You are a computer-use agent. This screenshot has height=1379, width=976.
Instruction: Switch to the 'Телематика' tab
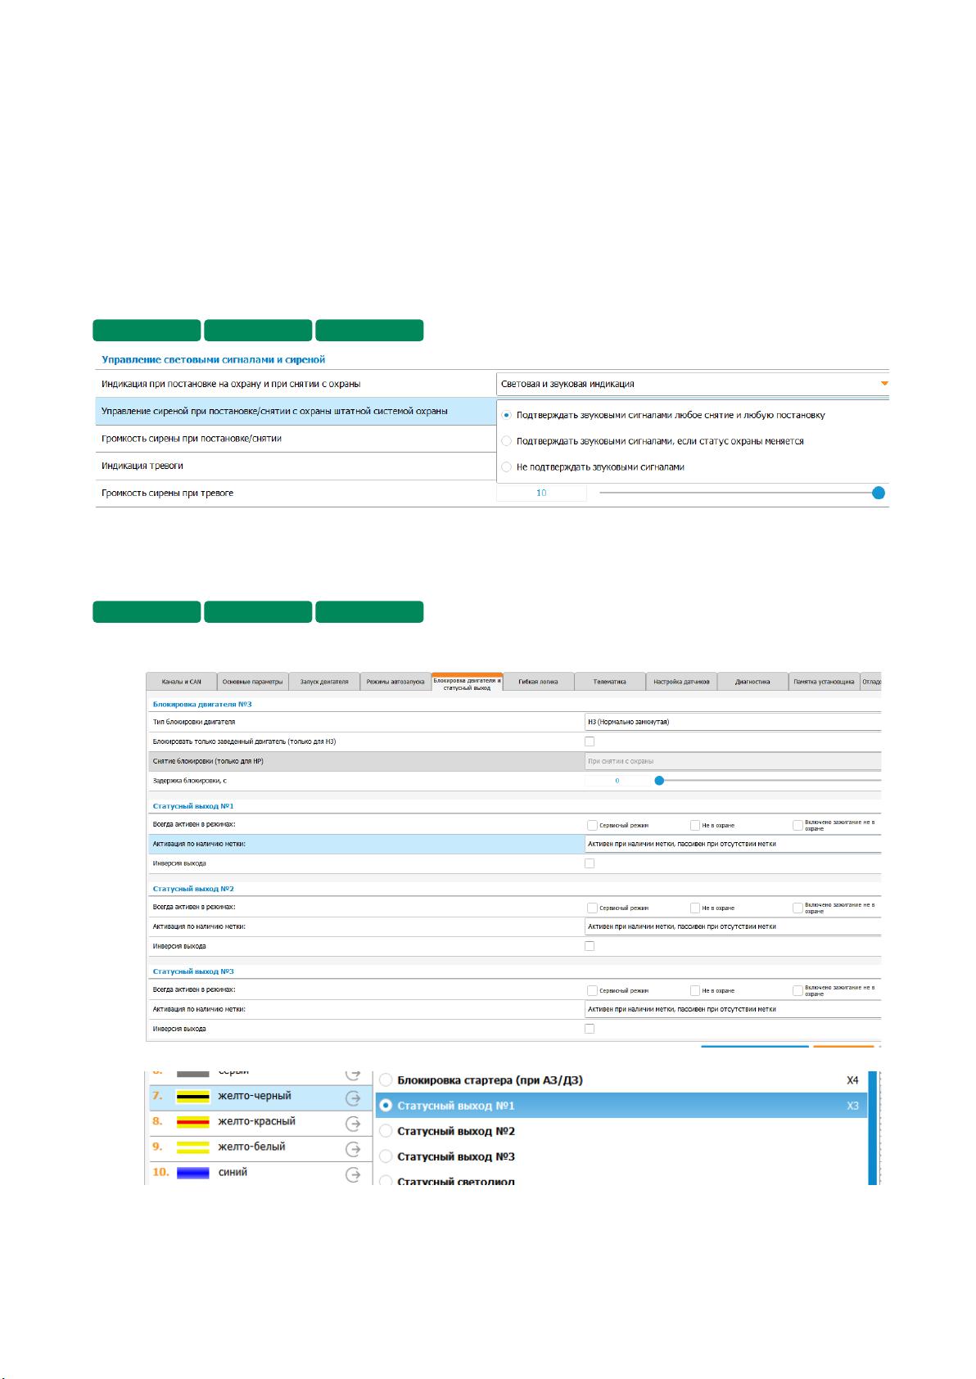pyautogui.click(x=610, y=682)
